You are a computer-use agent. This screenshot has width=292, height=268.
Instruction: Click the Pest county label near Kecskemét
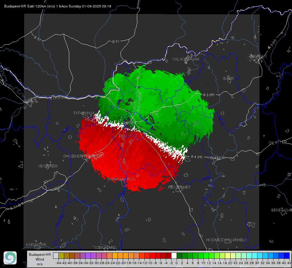pyautogui.click(x=205, y=179)
